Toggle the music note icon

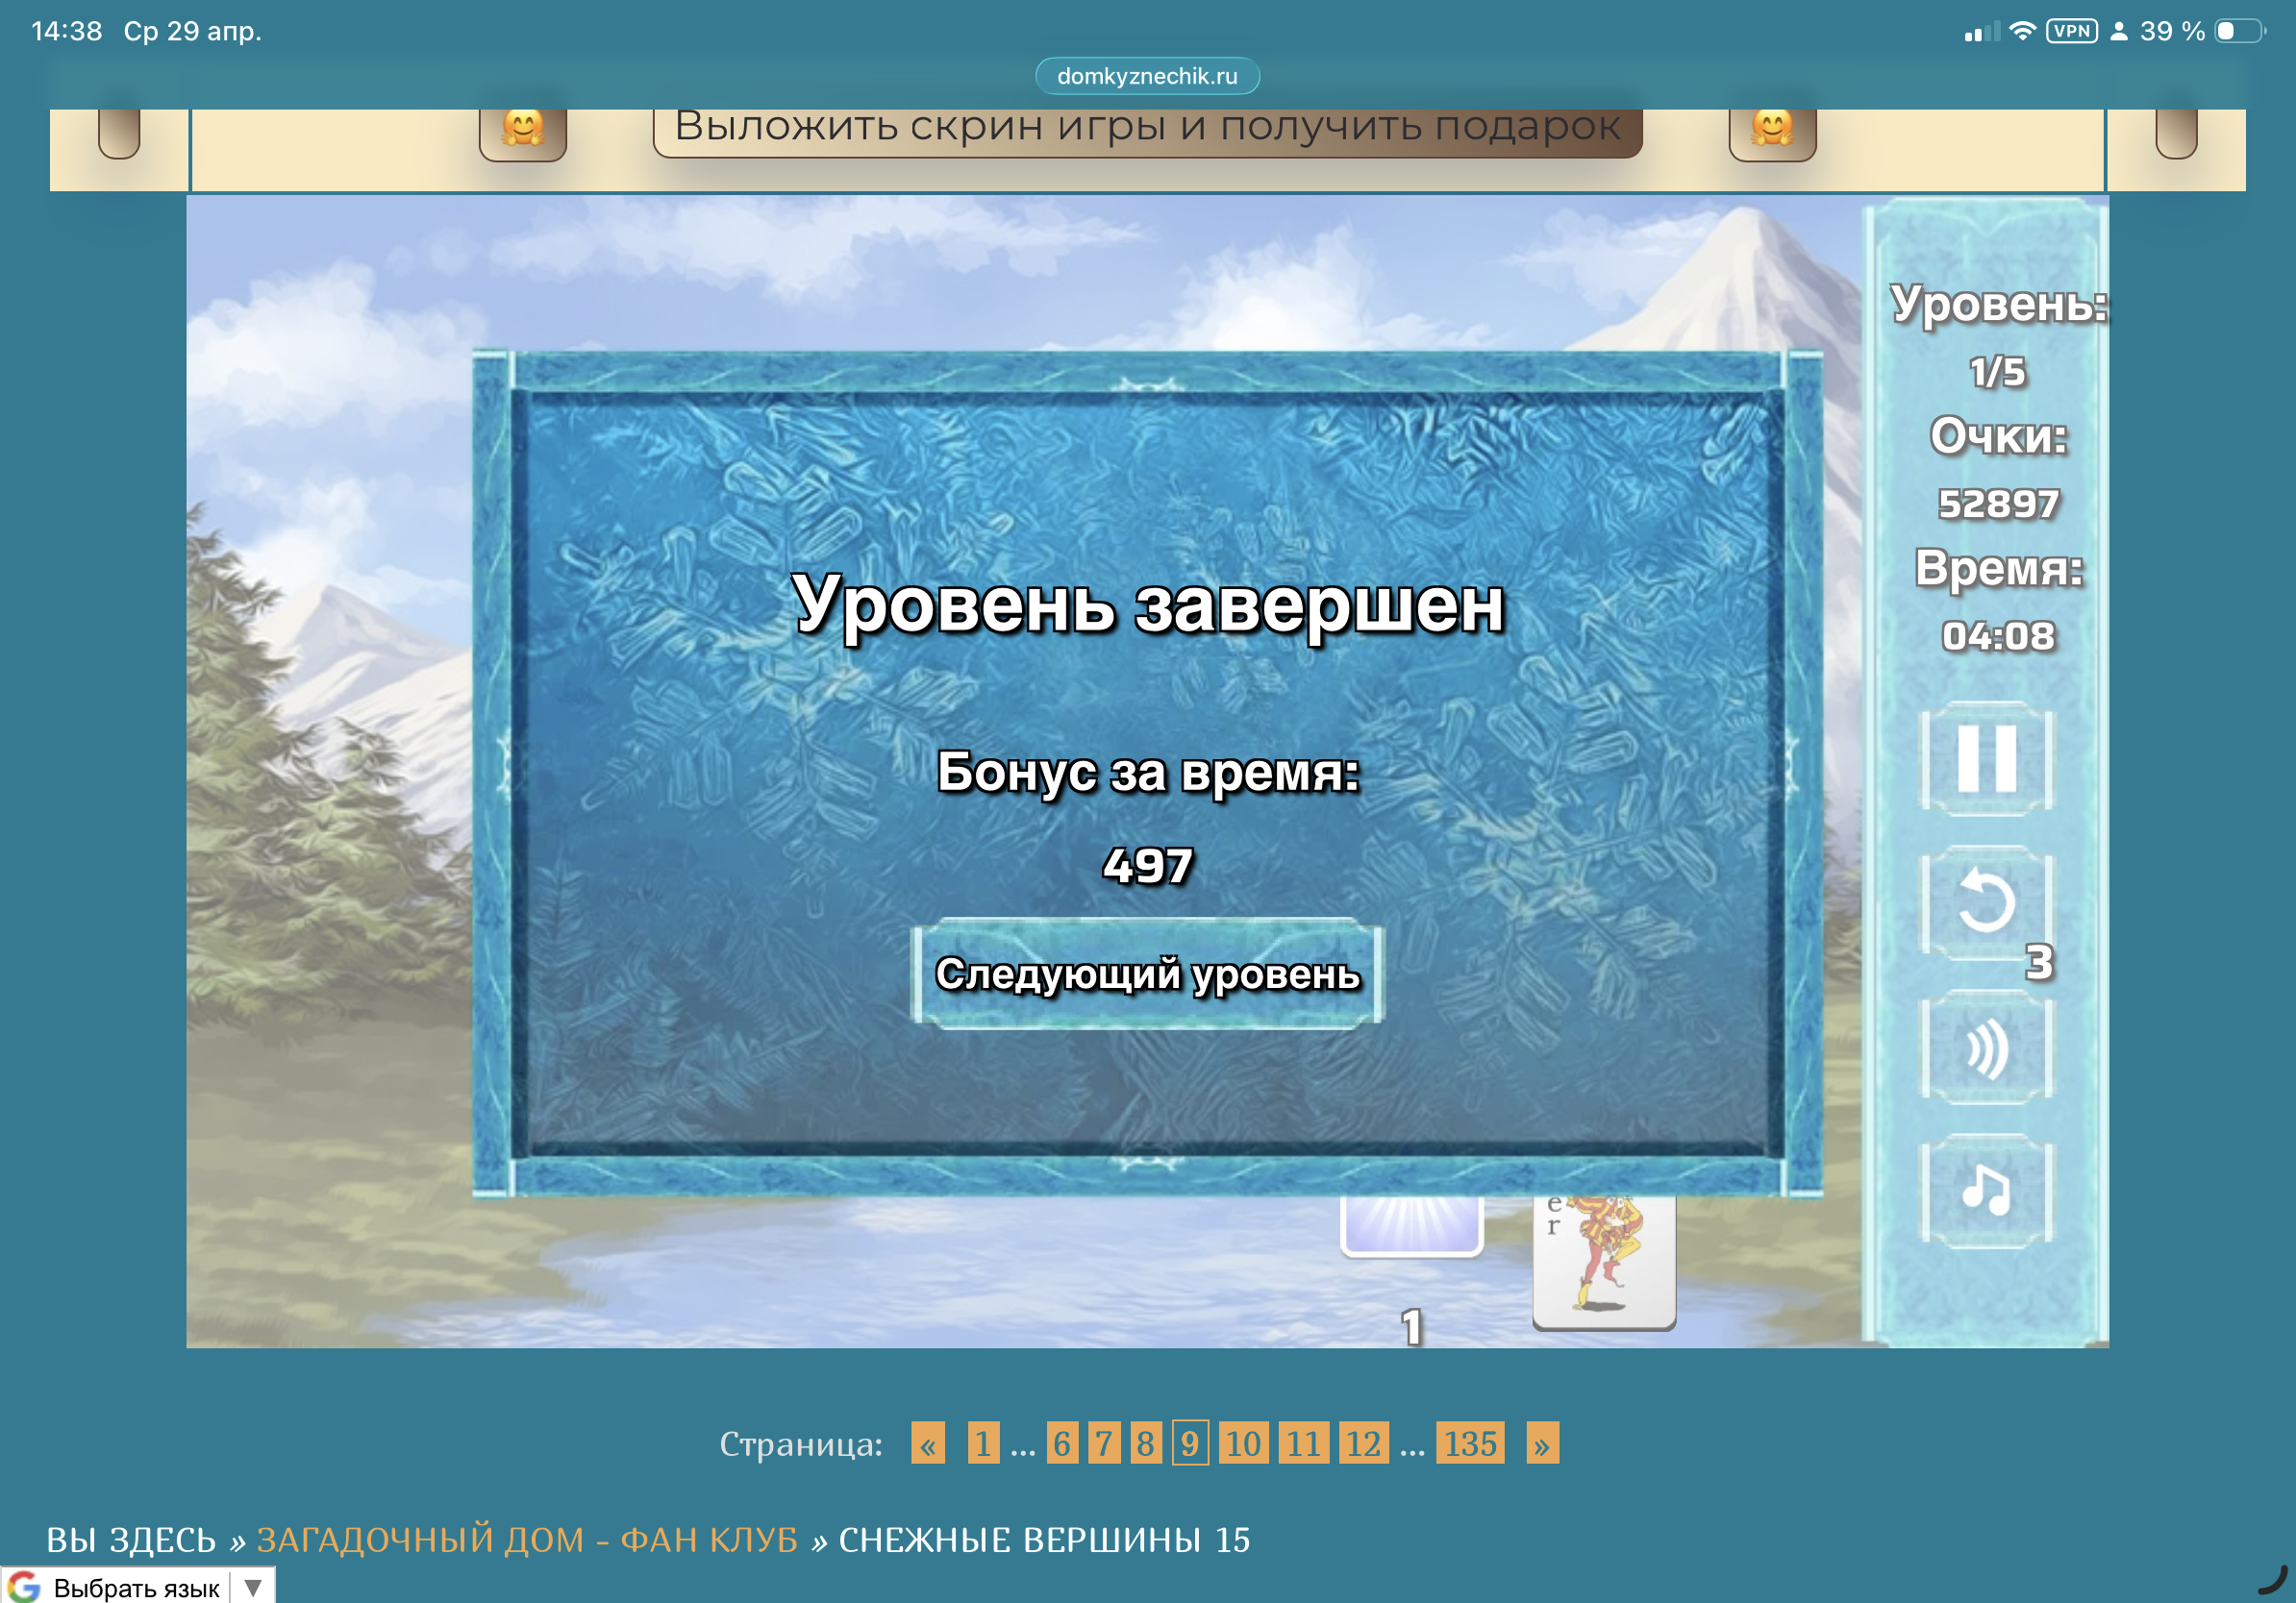[1986, 1192]
